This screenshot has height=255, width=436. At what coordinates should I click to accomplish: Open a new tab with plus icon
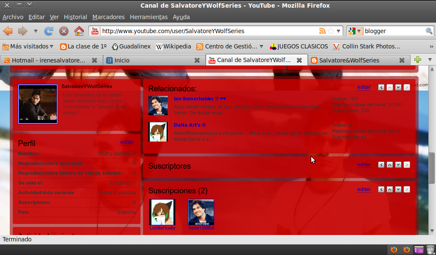[x=418, y=59]
